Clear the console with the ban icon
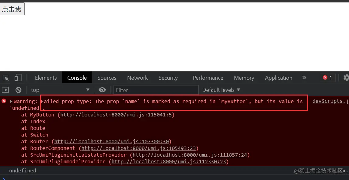This screenshot has height=180, width=349. click(19, 90)
